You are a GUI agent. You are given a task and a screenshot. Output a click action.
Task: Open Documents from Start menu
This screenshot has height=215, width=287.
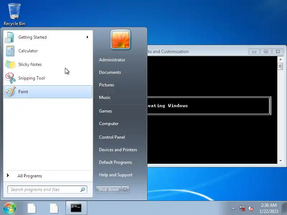click(110, 72)
